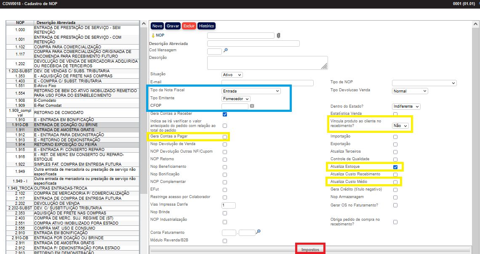Click the plus icon beside the CFOP field
This screenshot has height=254, width=480.
[252, 106]
